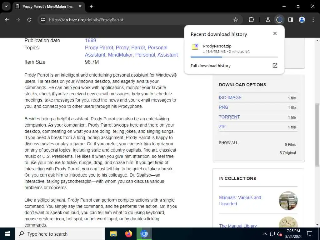The height and width of the screenshot is (240, 320).
Task: Open Firefox from the taskbar
Action: (x=128, y=234)
